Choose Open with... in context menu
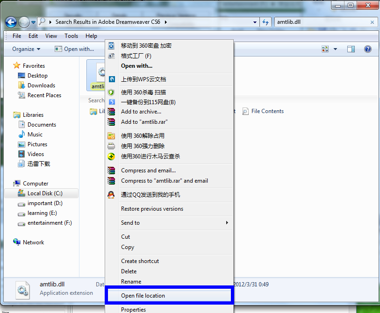The height and width of the screenshot is (313, 380). (x=170, y=66)
